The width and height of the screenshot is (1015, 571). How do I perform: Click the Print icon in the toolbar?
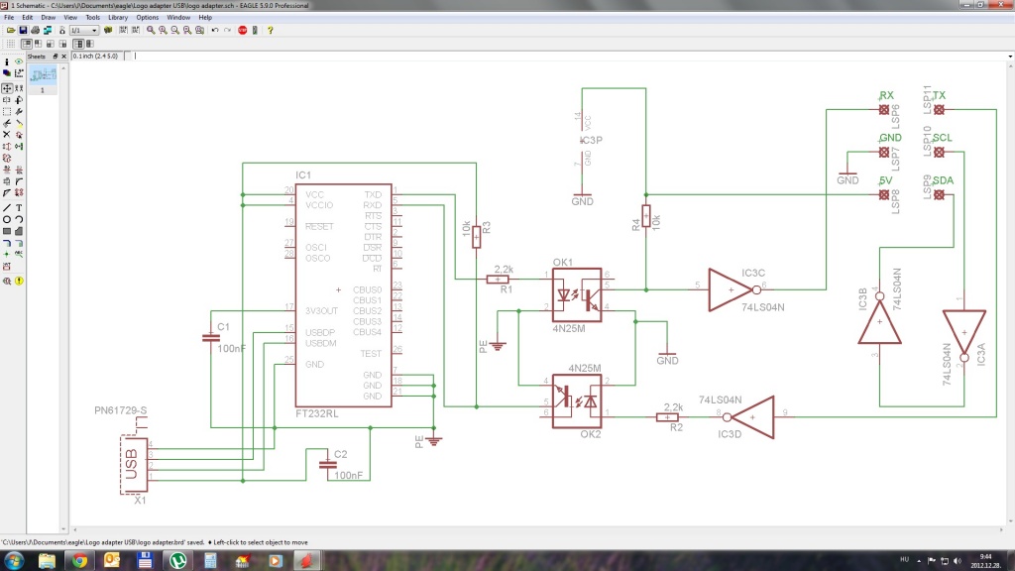coord(36,31)
